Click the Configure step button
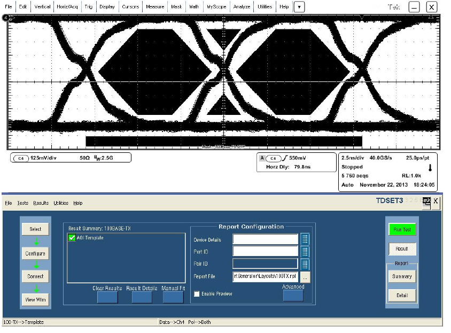451x333 pixels. point(35,253)
